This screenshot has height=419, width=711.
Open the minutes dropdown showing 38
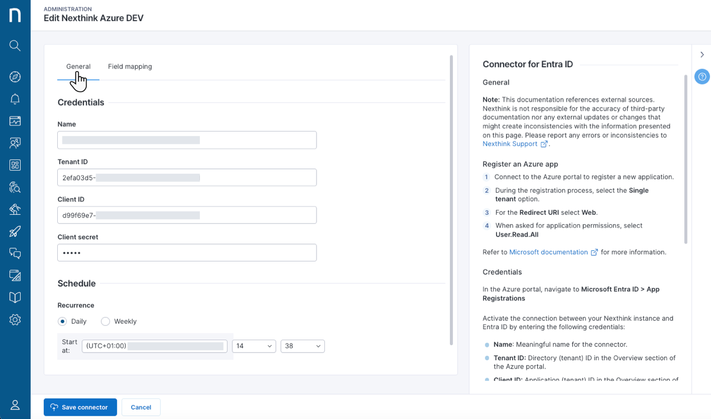coord(302,346)
